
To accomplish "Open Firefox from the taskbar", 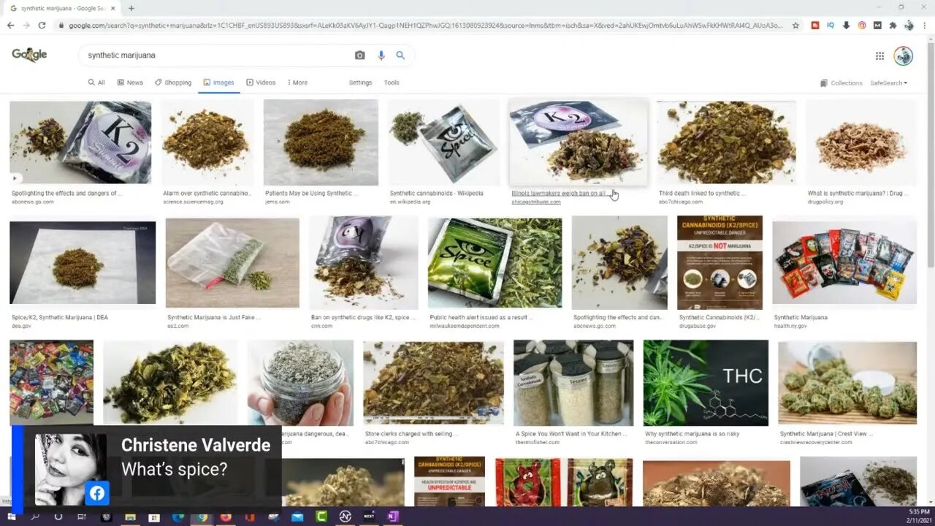I will (226, 517).
